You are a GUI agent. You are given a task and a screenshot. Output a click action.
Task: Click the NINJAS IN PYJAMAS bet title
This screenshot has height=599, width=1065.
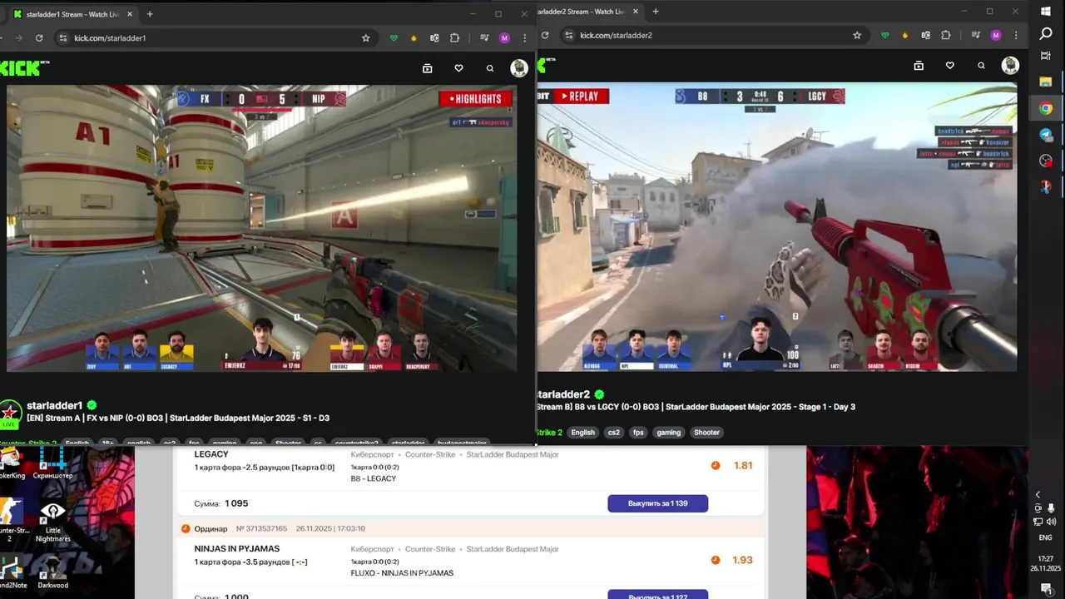[237, 549]
